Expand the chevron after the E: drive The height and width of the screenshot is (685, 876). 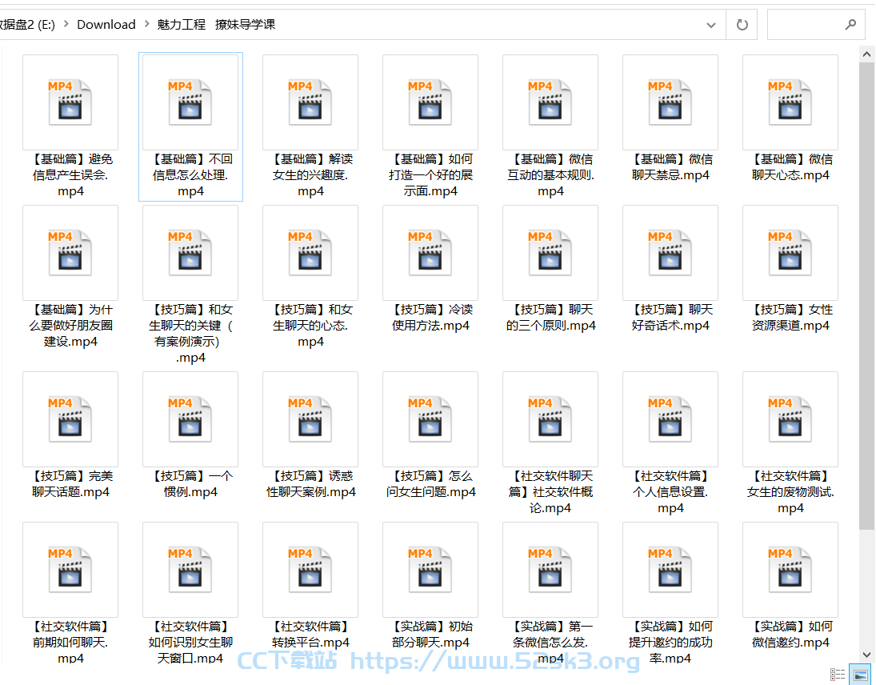click(x=66, y=24)
